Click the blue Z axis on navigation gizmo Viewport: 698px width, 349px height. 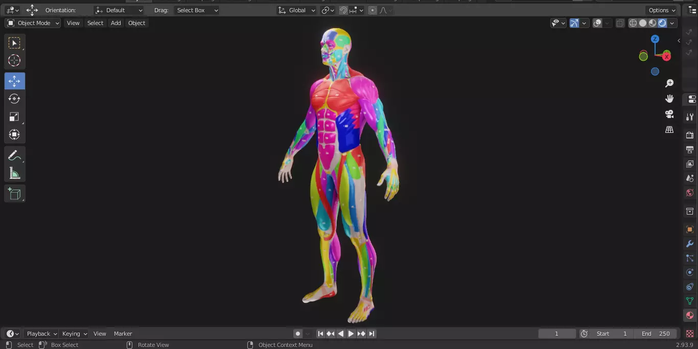[x=655, y=39]
